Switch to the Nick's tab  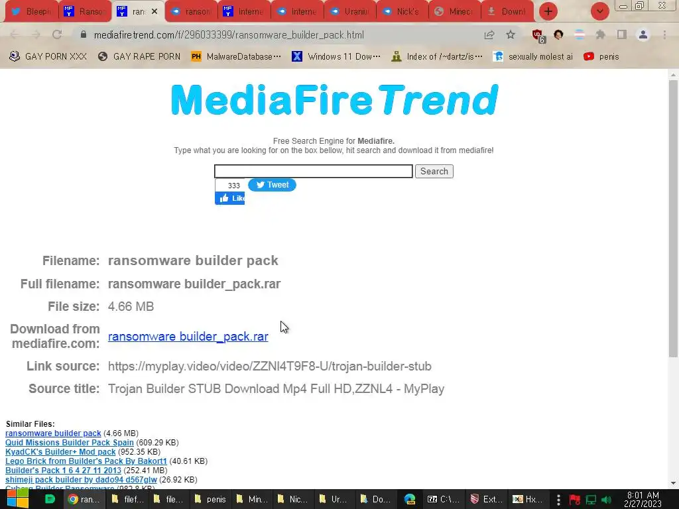click(x=402, y=11)
